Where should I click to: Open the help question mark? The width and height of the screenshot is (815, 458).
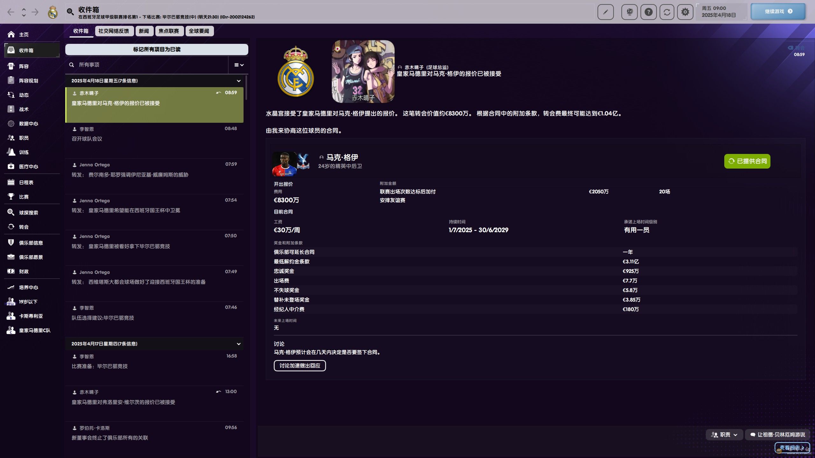[x=648, y=12]
